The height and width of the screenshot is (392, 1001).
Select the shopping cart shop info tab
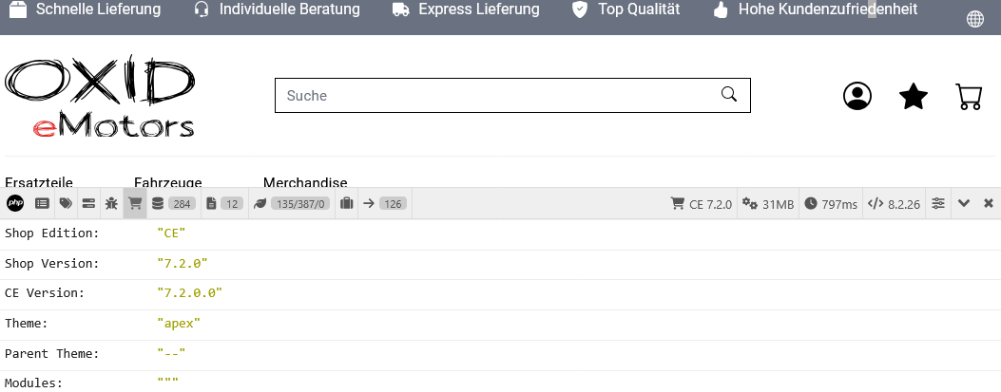135,203
